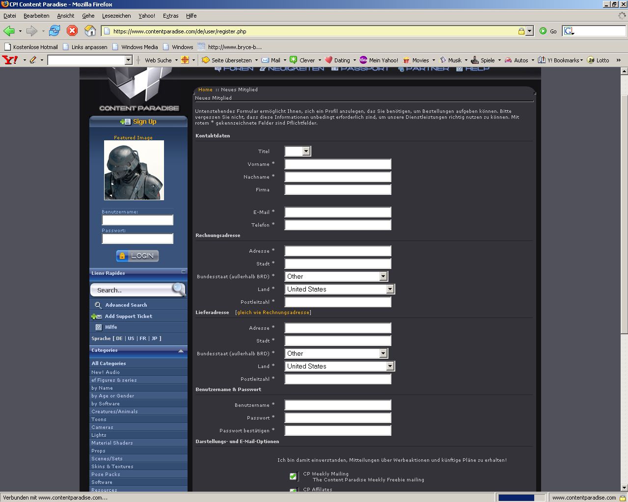This screenshot has width=628, height=502.
Task: Open Lieferadresse Land dropdown
Action: pyautogui.click(x=339, y=366)
